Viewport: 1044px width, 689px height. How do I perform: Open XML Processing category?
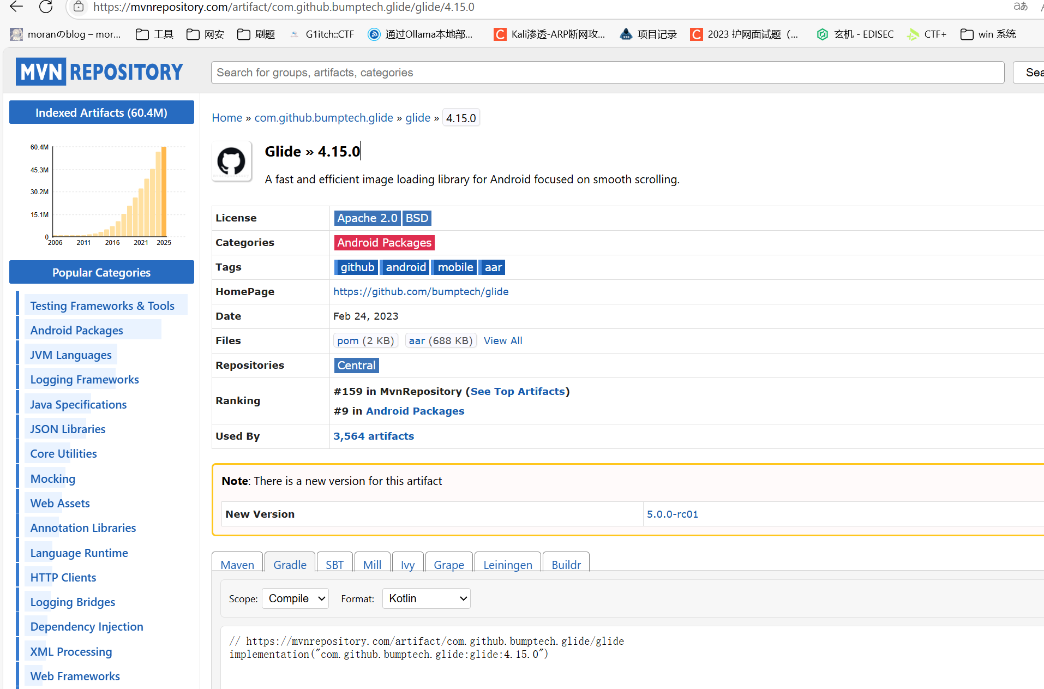coord(71,652)
